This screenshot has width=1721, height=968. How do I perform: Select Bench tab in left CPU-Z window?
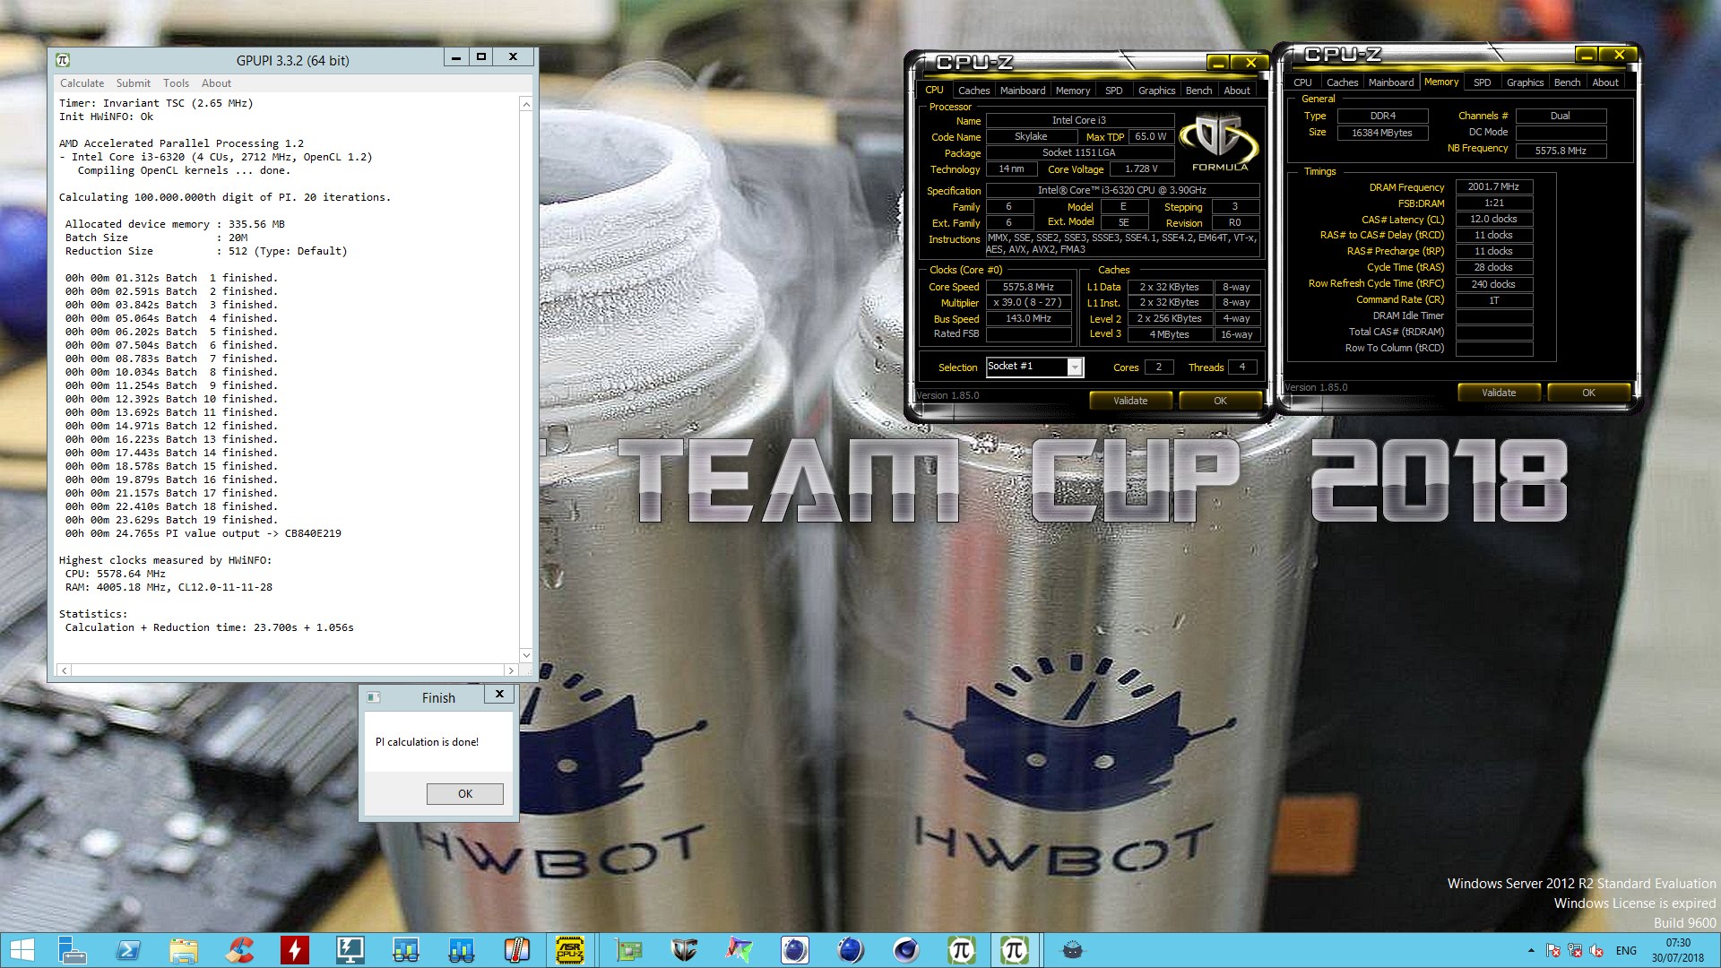point(1198,91)
